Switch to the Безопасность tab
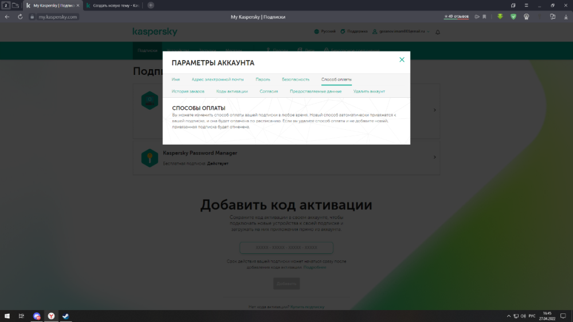The height and width of the screenshot is (322, 573). 296,79
